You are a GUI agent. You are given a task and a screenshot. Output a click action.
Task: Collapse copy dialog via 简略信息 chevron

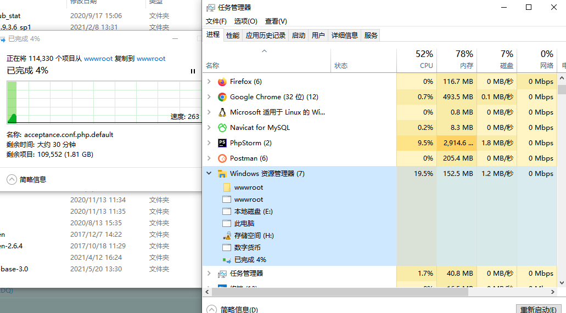pos(12,180)
